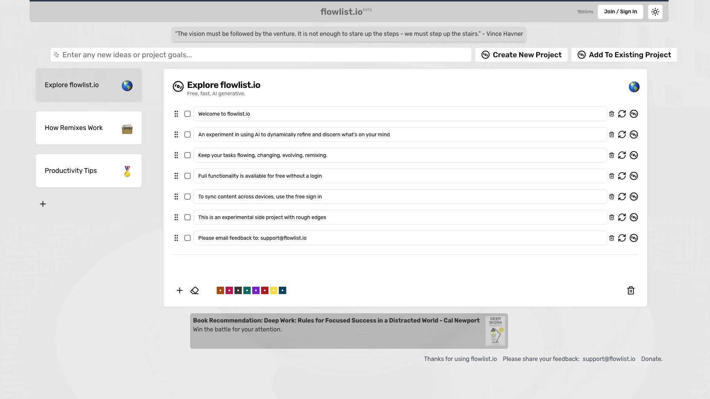Click the plus button to add new project
The height and width of the screenshot is (399, 710).
click(x=43, y=204)
